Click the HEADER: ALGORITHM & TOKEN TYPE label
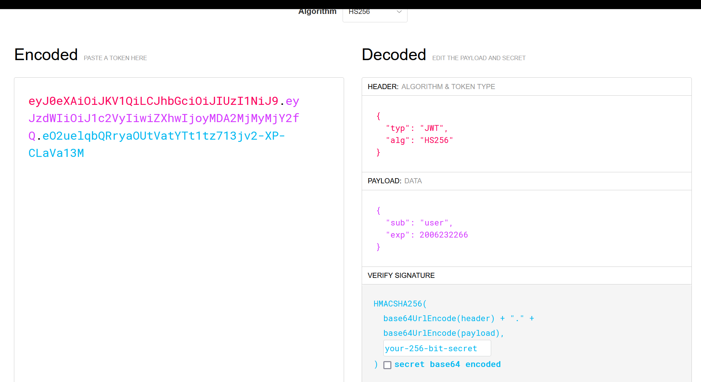Viewport: 701px width, 382px height. [431, 87]
